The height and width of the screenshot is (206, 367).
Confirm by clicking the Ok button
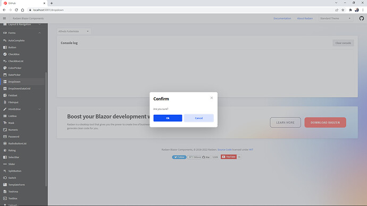coord(168,118)
